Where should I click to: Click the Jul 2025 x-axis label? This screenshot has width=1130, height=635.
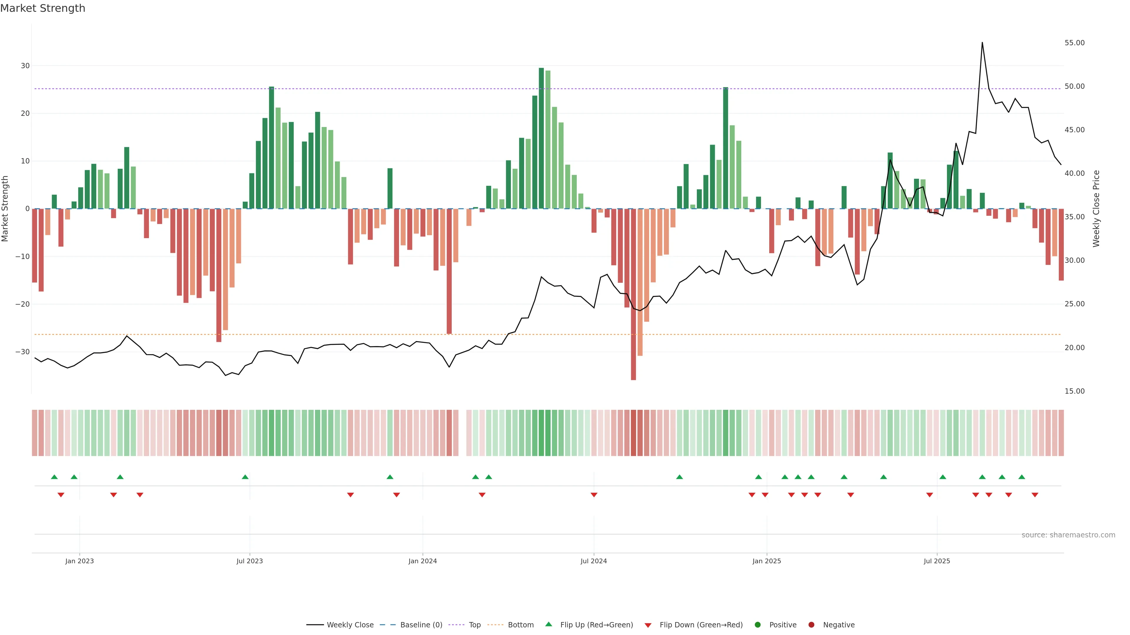click(937, 561)
